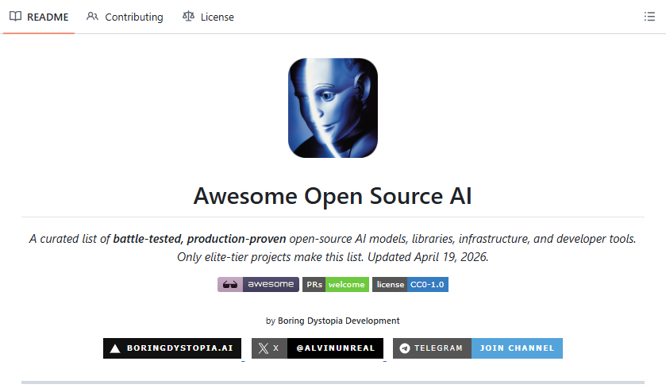Click the Awesome Open Source AI heading
The height and width of the screenshot is (392, 666).
point(333,196)
